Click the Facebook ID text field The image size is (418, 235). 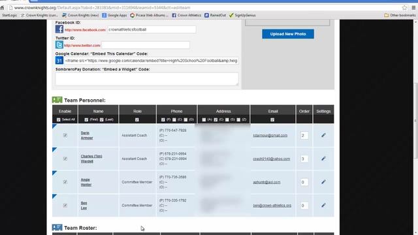click(x=152, y=29)
